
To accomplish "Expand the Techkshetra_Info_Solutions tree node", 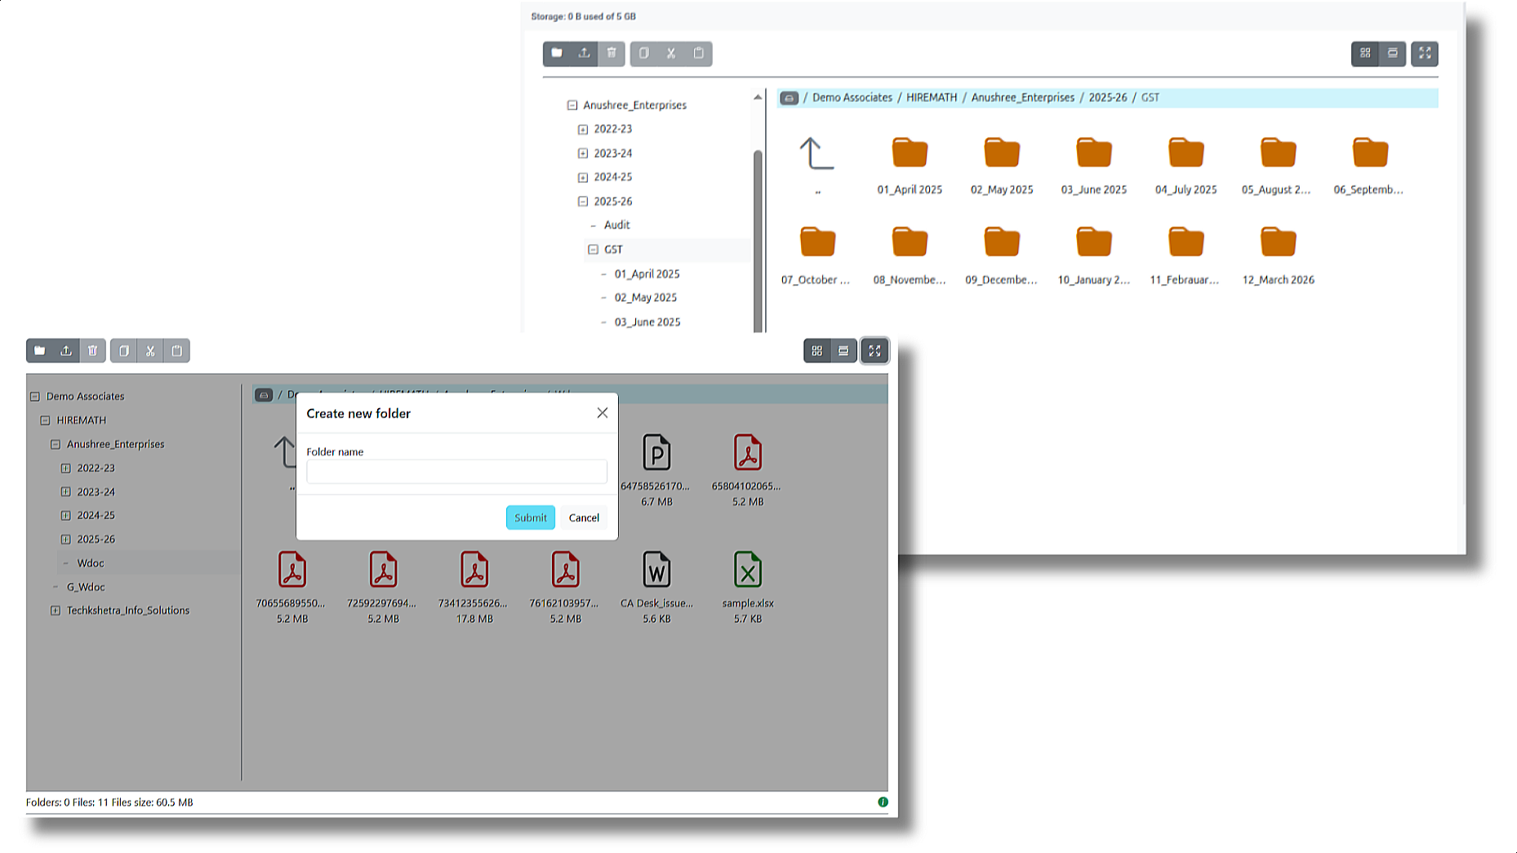I will coord(56,611).
